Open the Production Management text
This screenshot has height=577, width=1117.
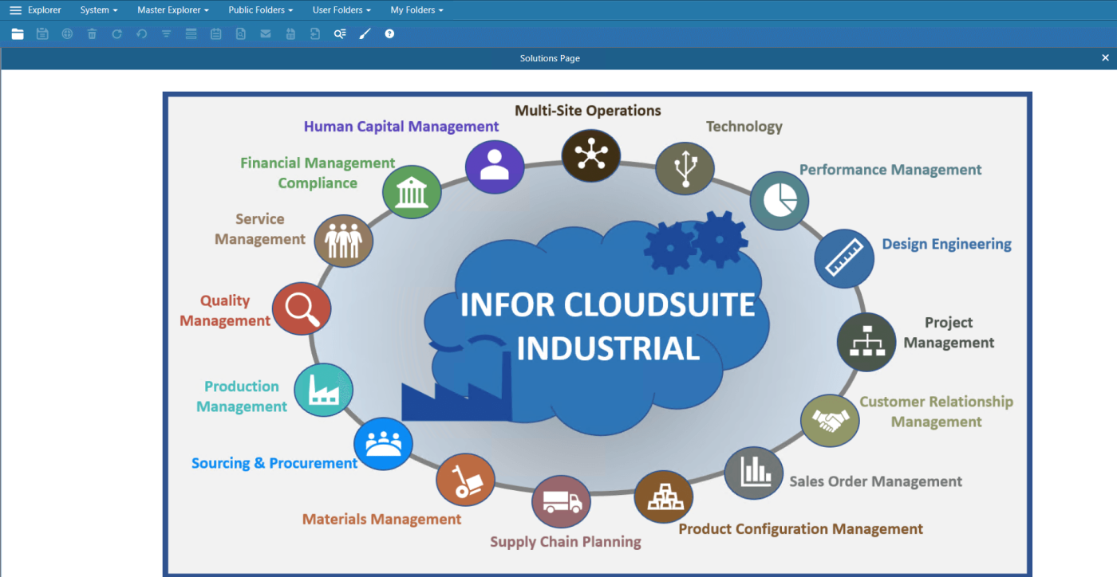coord(242,396)
